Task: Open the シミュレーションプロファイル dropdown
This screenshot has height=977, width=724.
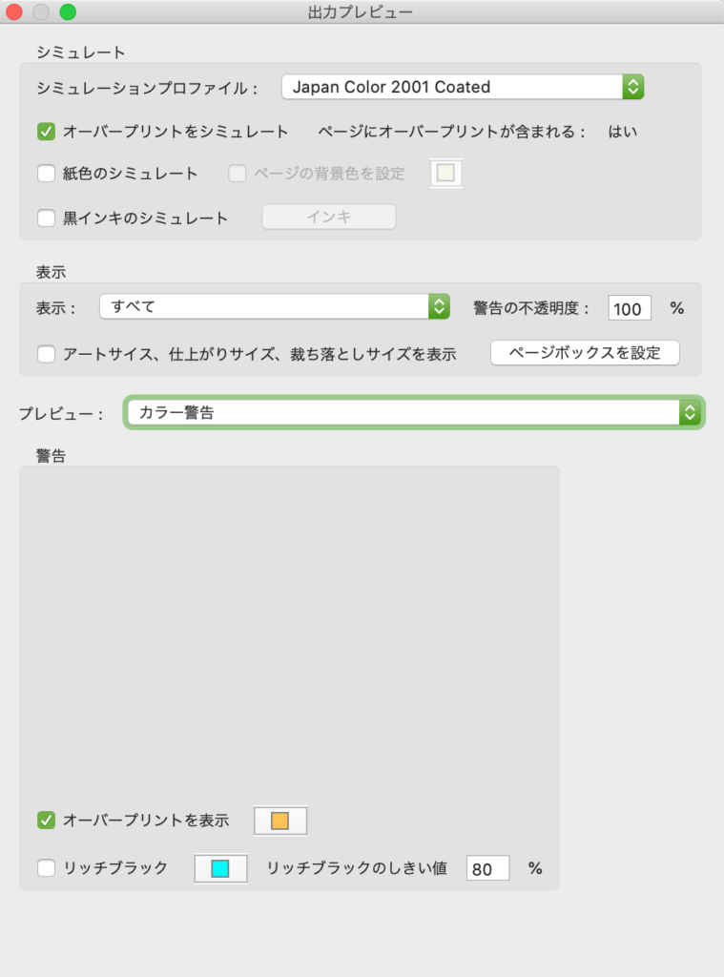Action: 463,87
